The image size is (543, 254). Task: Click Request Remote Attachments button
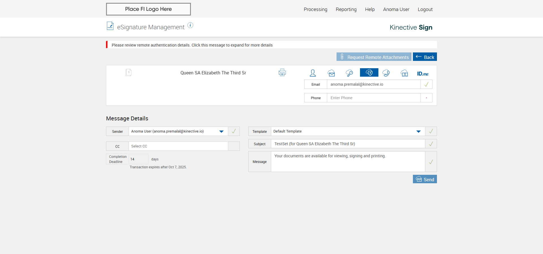click(374, 57)
